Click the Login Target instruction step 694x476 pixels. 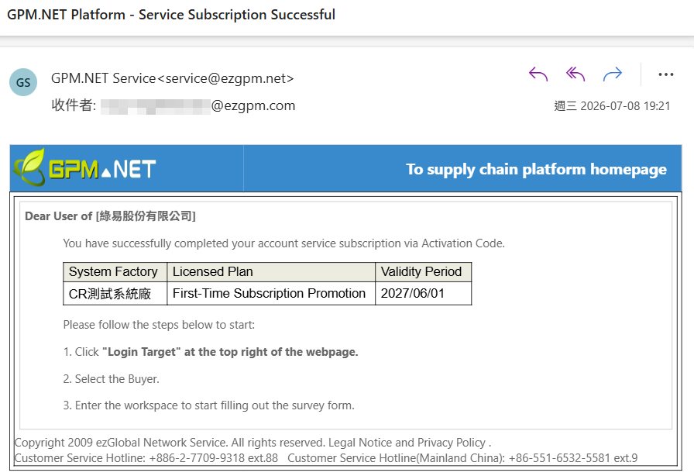tap(211, 352)
